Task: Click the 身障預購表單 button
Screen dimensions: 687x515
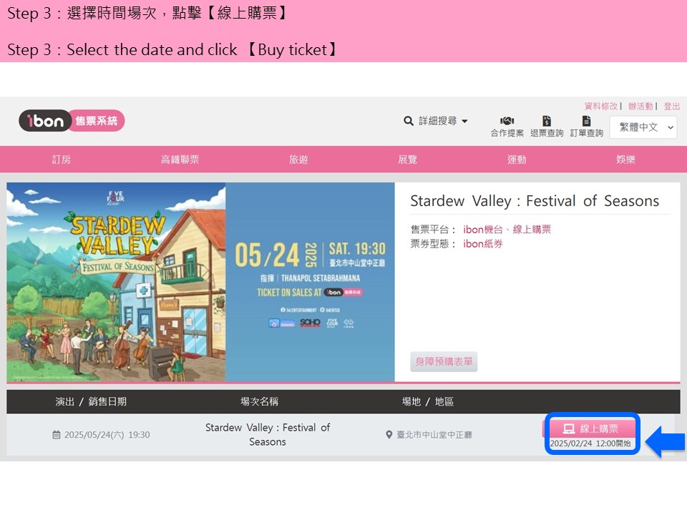Action: pos(444,362)
